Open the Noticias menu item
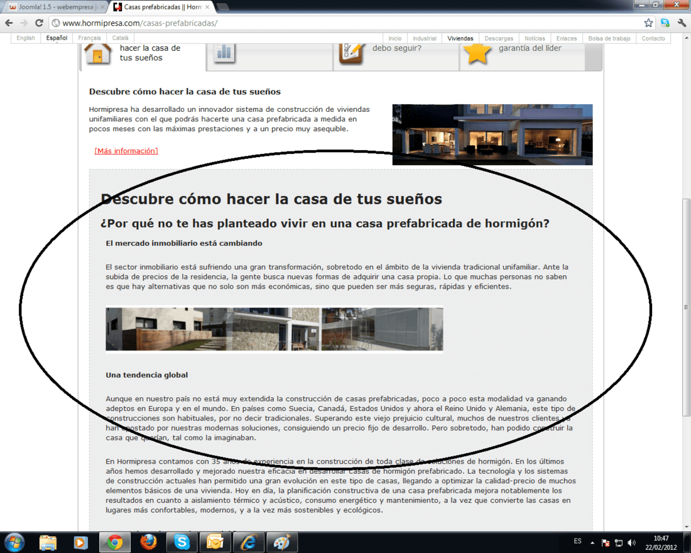This screenshot has width=691, height=553. click(x=535, y=38)
